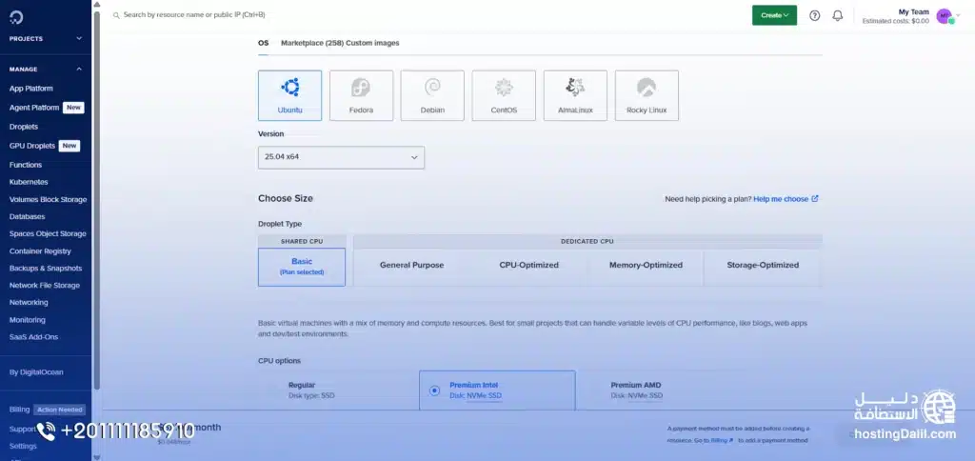Click the By DigitalOcean sidebar link
Image resolution: width=975 pixels, height=461 pixels.
point(36,372)
